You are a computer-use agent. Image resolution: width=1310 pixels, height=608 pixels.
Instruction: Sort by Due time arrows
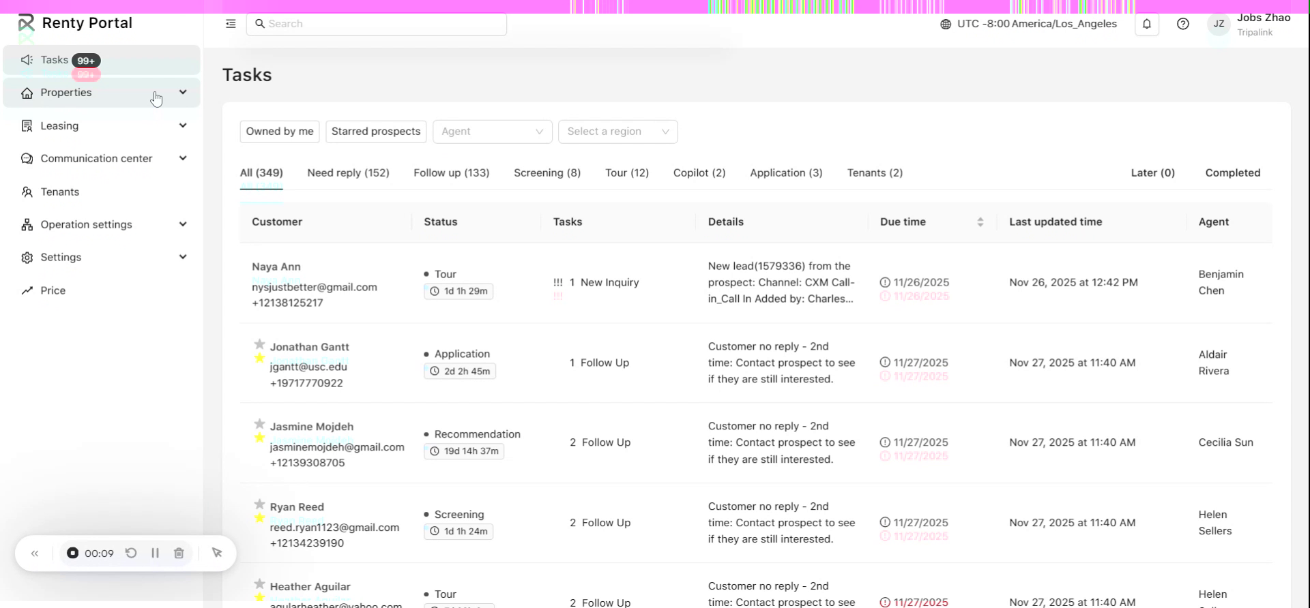coord(980,222)
